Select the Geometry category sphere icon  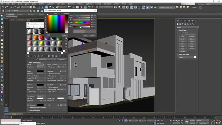[178, 24]
